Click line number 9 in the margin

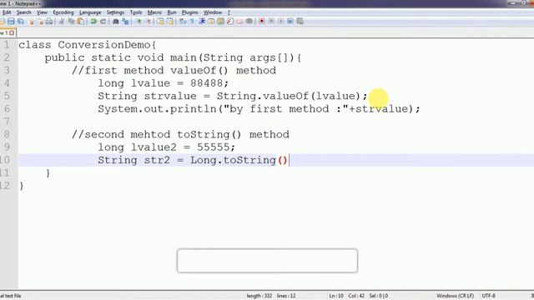[7, 147]
